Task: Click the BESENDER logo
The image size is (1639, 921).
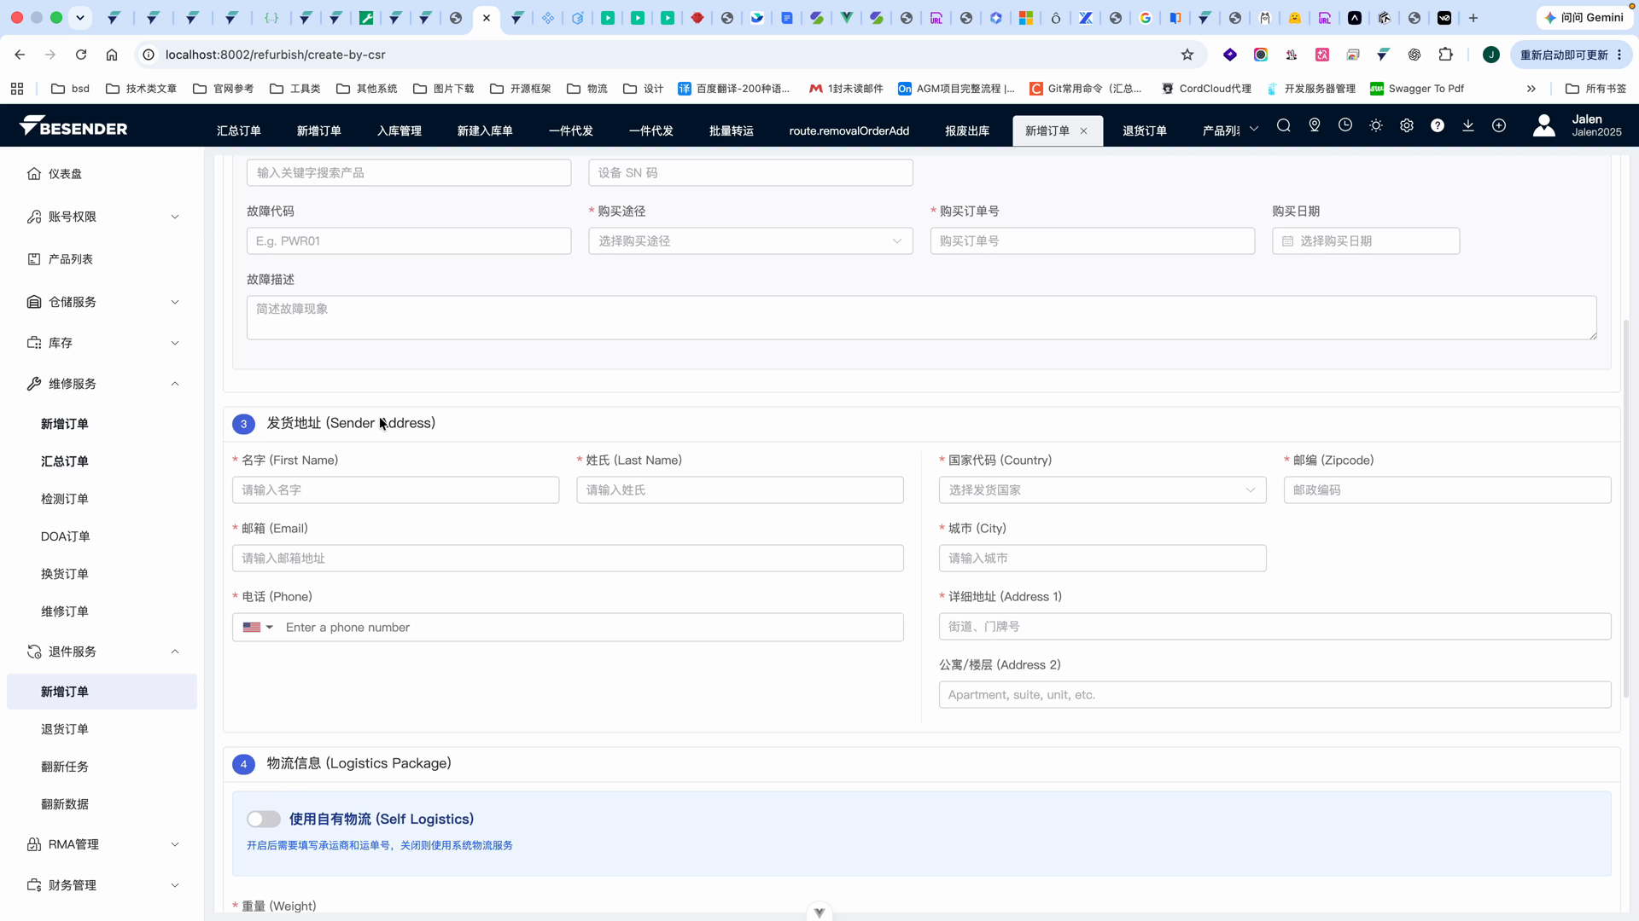Action: (x=73, y=126)
